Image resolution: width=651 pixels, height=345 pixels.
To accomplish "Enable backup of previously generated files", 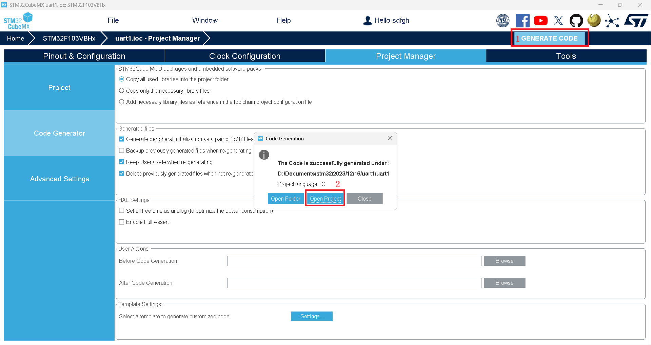I will (x=122, y=151).
